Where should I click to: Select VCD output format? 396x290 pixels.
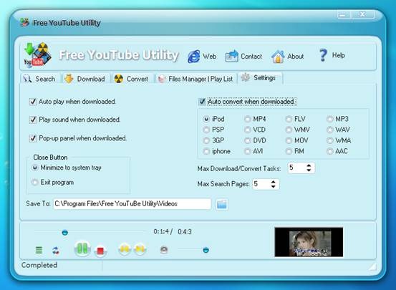point(247,130)
